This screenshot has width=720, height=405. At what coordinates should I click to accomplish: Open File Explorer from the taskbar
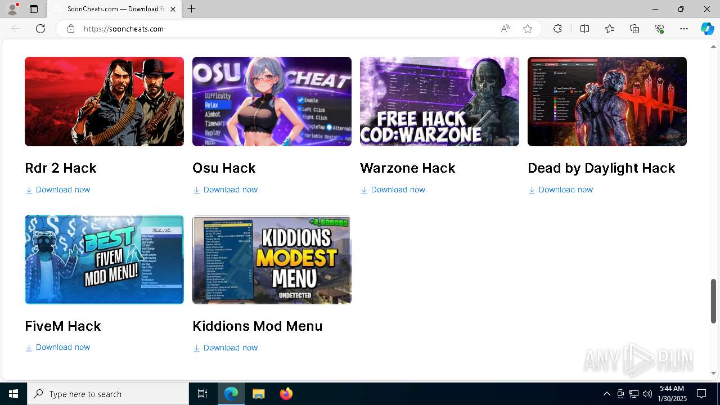pyautogui.click(x=258, y=394)
